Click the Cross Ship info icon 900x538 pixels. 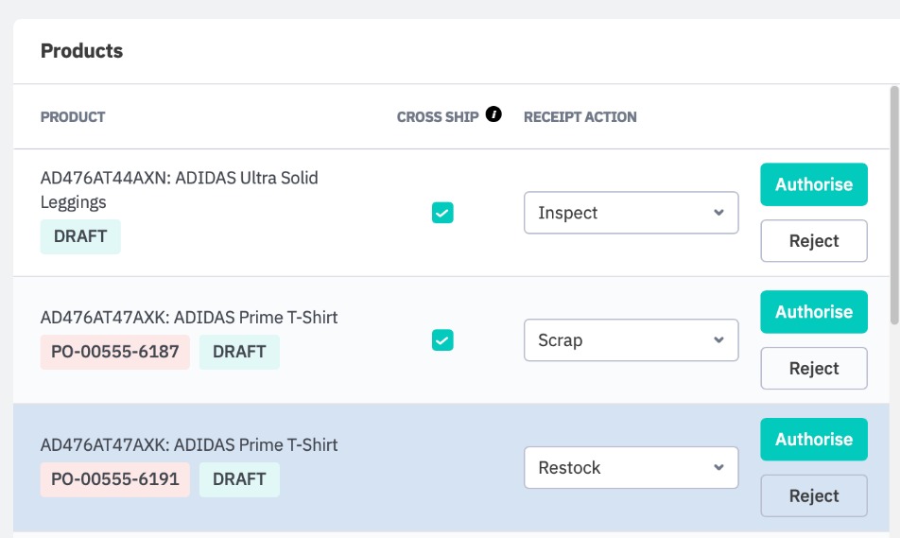pos(493,114)
